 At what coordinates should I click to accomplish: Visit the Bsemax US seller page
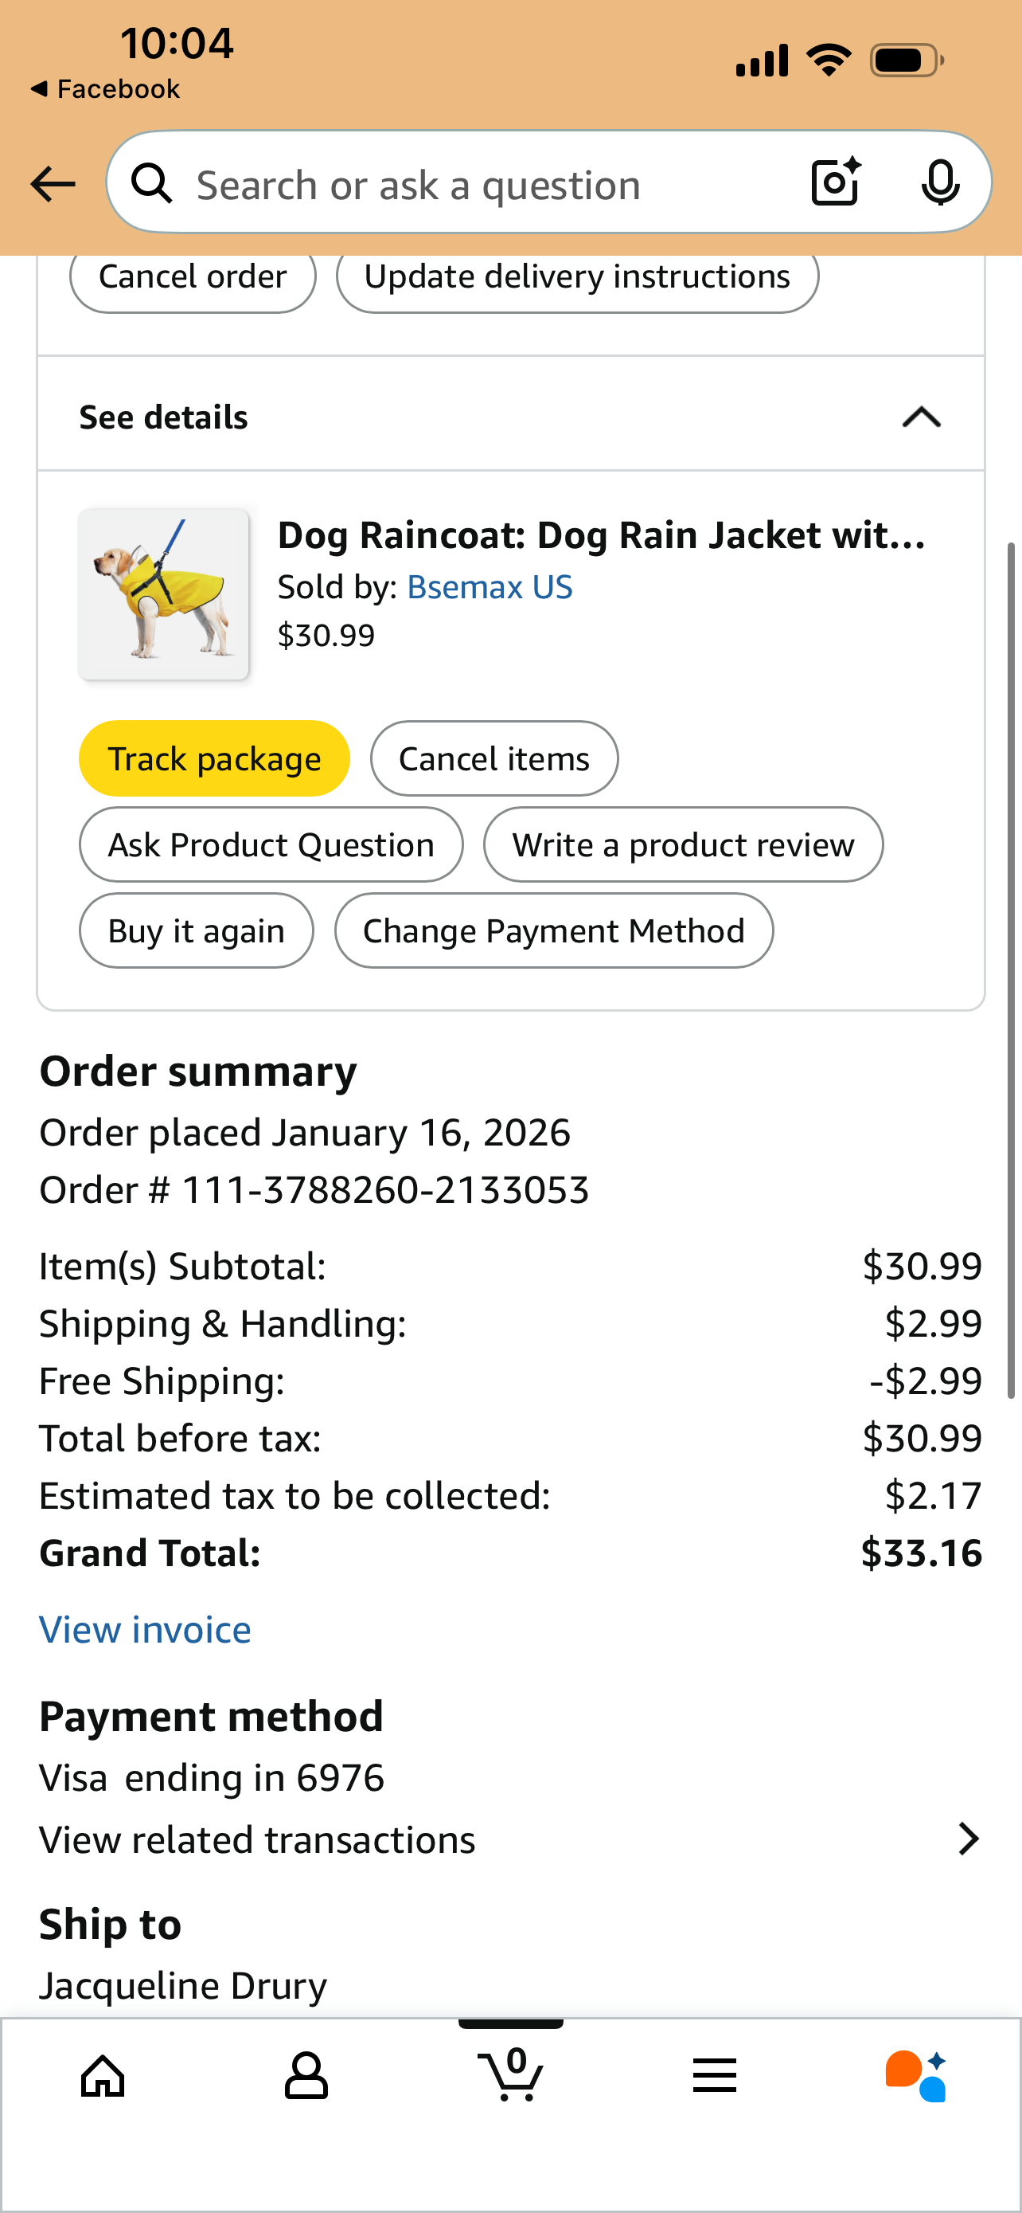(490, 587)
